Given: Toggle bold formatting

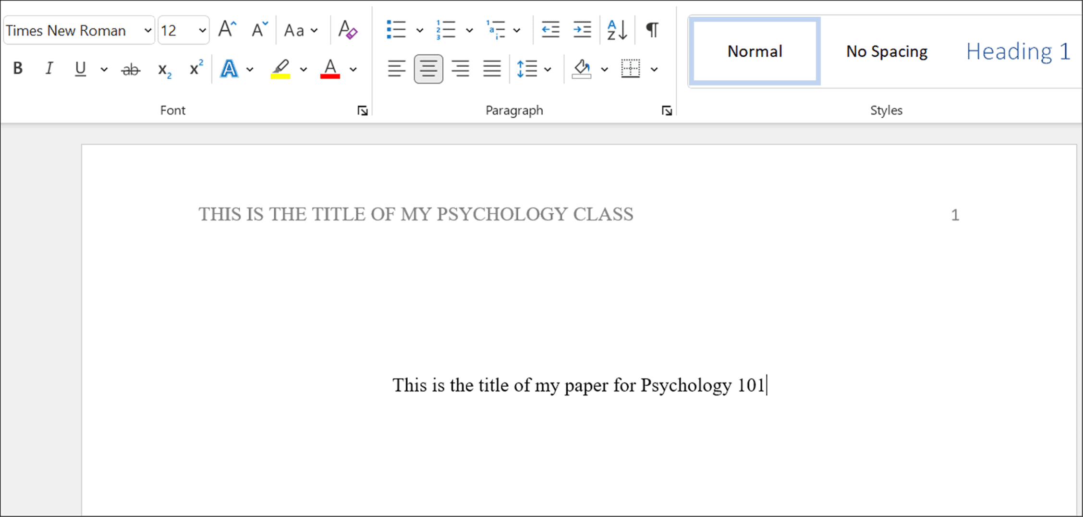Looking at the screenshot, I should (x=18, y=68).
